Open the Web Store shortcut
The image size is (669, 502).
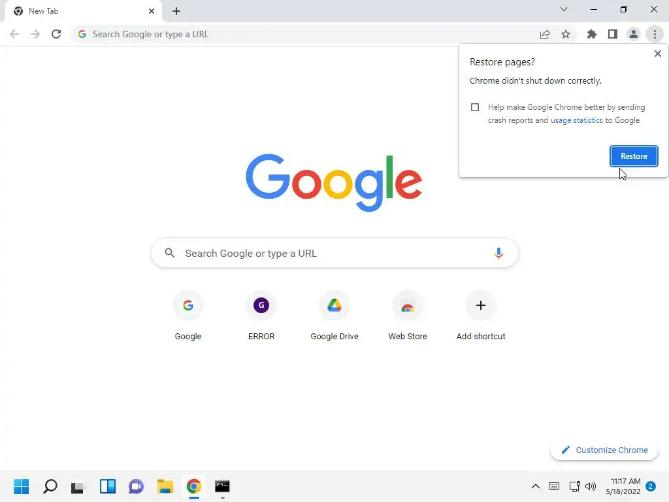coord(408,316)
